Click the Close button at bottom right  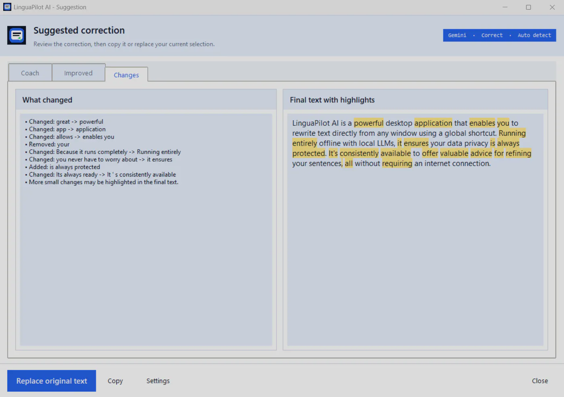pyautogui.click(x=540, y=381)
